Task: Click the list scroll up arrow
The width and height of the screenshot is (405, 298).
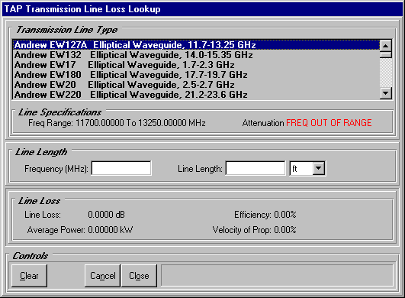Action: (386, 46)
